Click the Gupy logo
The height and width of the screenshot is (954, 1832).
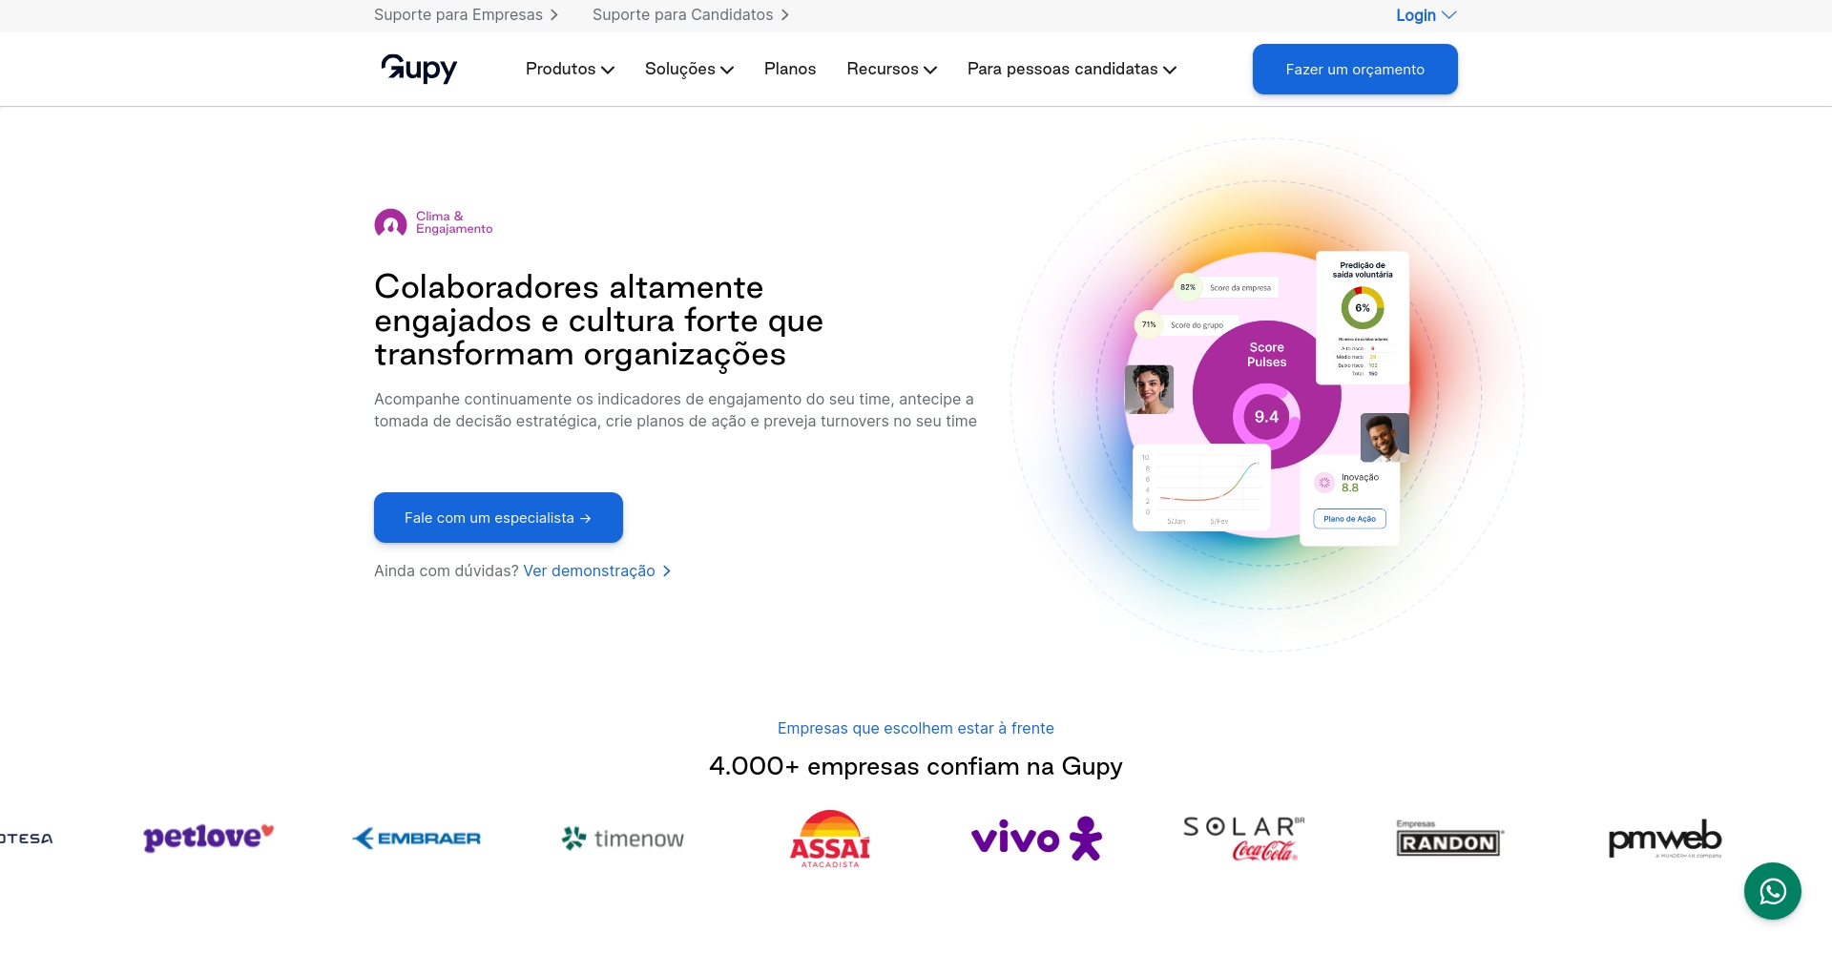coord(419,69)
